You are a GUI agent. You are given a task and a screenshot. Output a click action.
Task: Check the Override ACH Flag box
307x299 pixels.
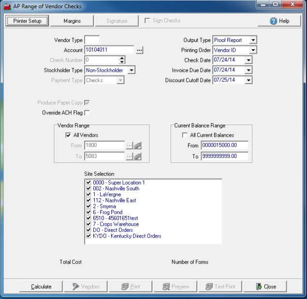(87, 113)
